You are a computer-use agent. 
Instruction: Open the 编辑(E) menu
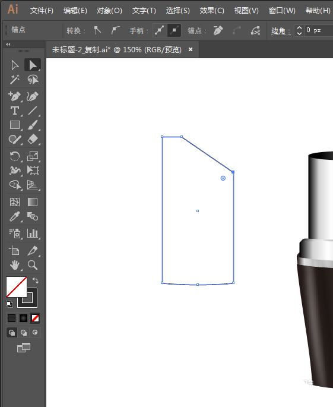75,11
